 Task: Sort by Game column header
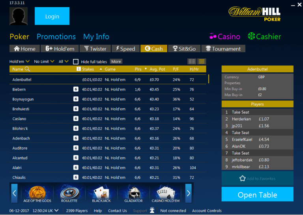pos(110,69)
